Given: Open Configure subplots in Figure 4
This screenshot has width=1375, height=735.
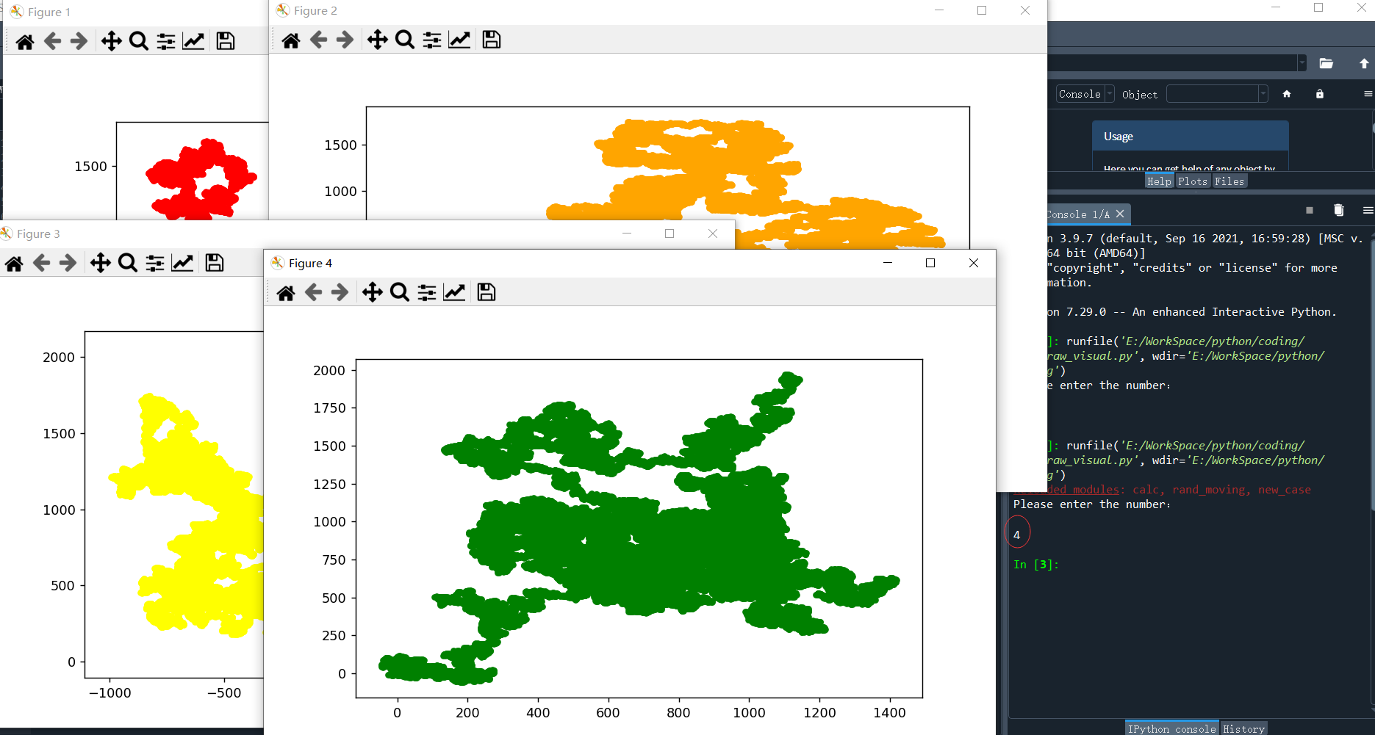Looking at the screenshot, I should tap(427, 293).
